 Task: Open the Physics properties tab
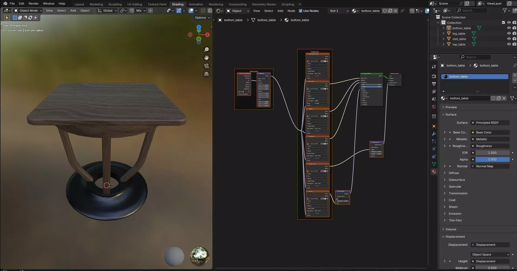[434, 149]
